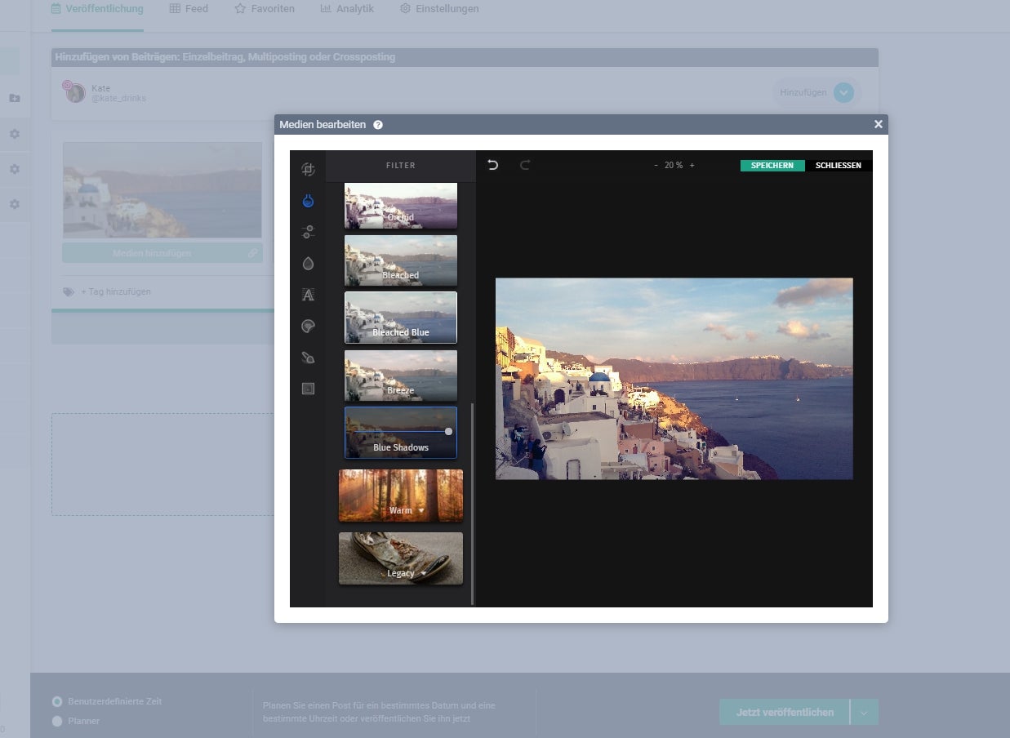The width and height of the screenshot is (1010, 738).
Task: Adjust the Blue Shadows intensity slider
Action: click(447, 429)
